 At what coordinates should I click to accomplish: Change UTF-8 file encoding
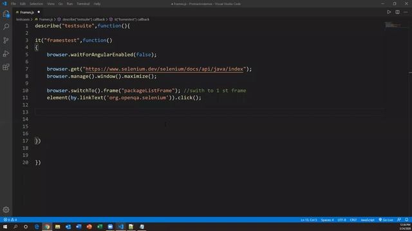tap(342, 219)
